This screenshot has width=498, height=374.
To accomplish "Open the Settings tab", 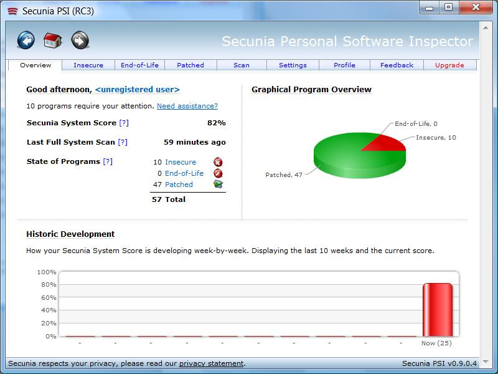I will pos(293,65).
